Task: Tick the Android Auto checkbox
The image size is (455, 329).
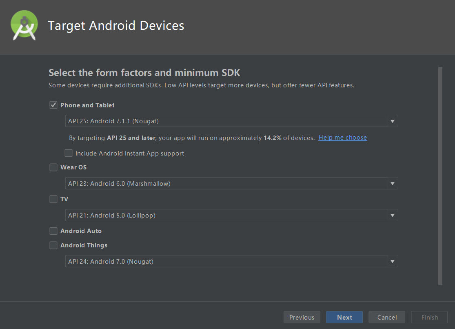Action: pyautogui.click(x=53, y=231)
